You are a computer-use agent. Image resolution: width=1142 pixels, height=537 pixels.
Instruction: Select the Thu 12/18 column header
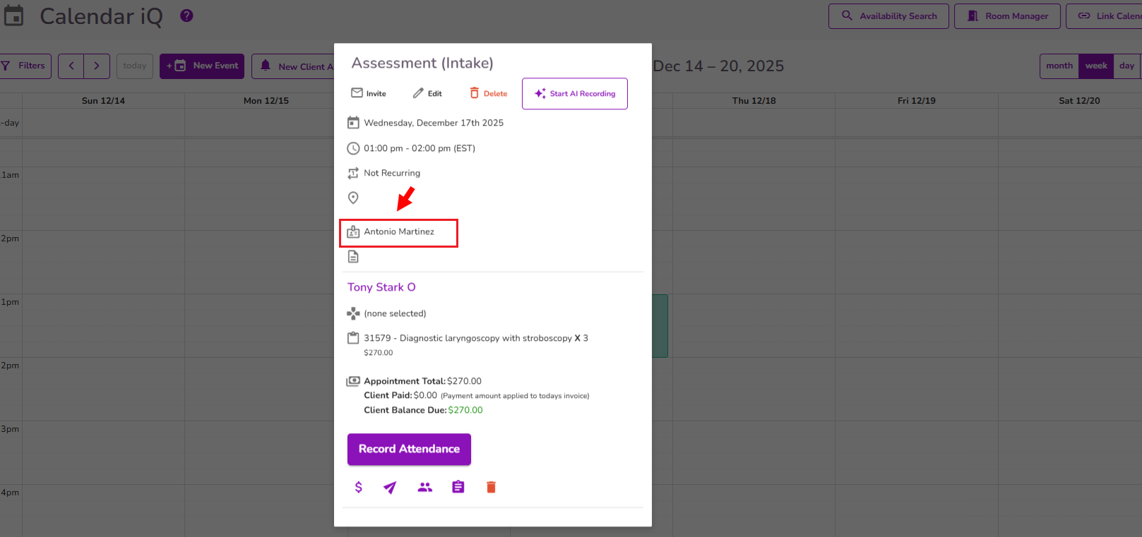pyautogui.click(x=754, y=100)
